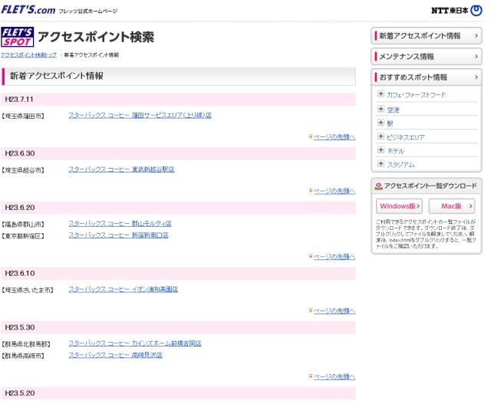Click the 【埼玉県さいたま市】 location label
This screenshot has width=491, height=404.
(x=28, y=291)
